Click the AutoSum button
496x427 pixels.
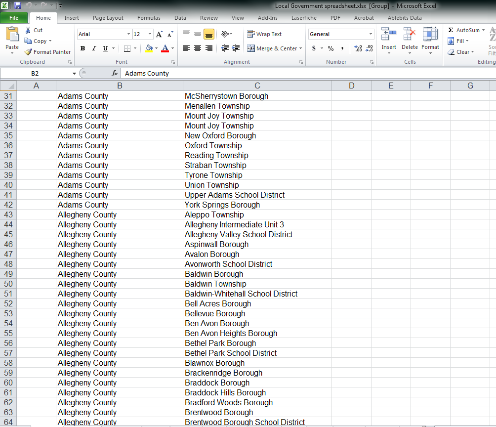(x=463, y=30)
